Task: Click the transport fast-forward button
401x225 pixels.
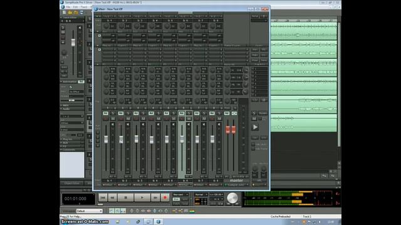Action: [155, 197]
